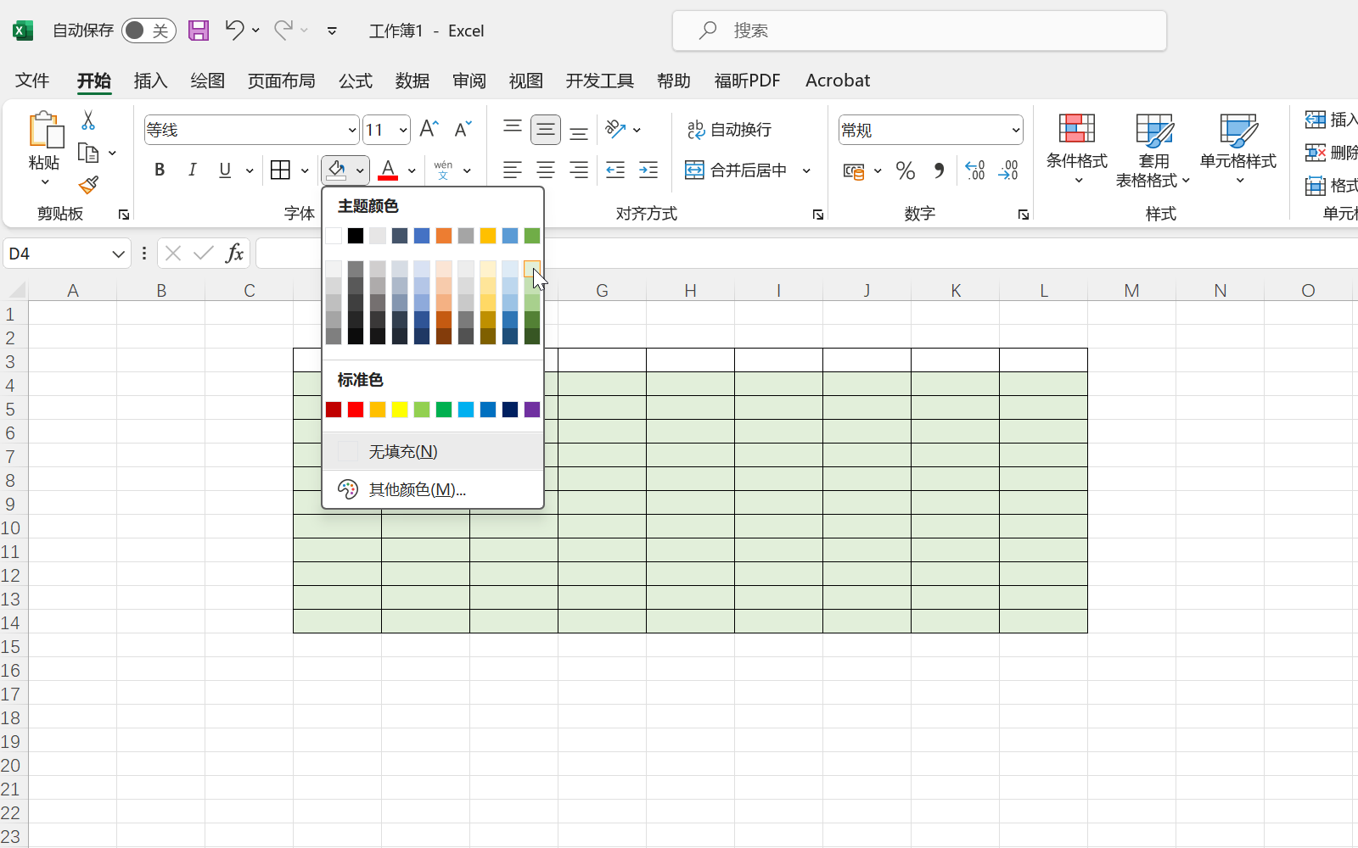
Task: Switch to the Acrobat tab
Action: pyautogui.click(x=838, y=81)
